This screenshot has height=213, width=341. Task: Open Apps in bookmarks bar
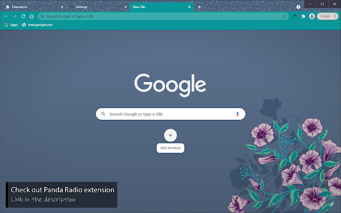pos(11,25)
